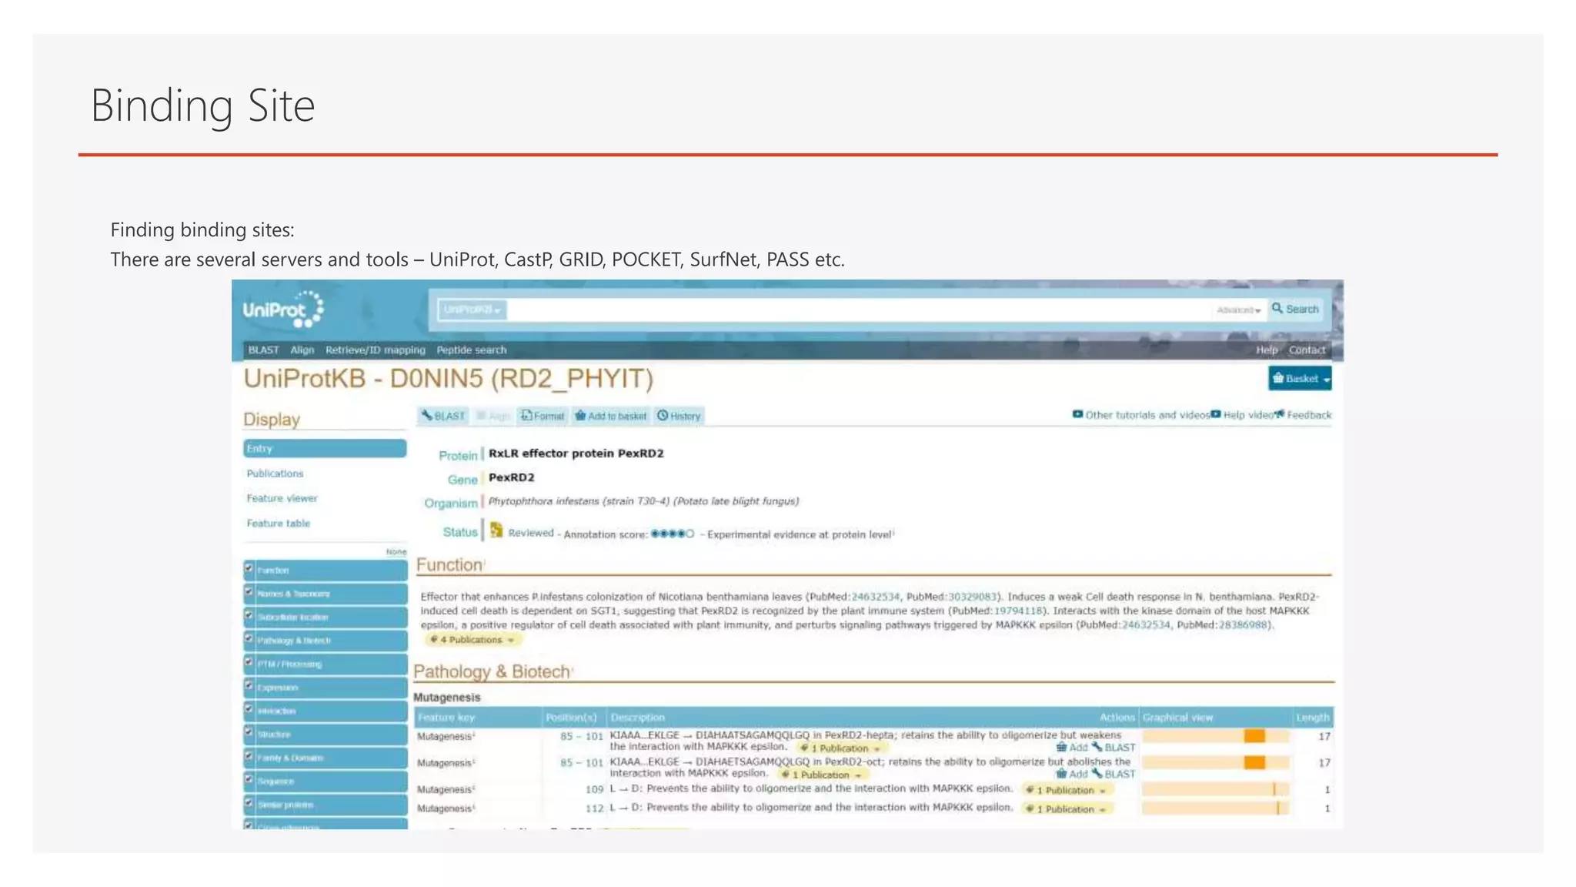The height and width of the screenshot is (887, 1576).
Task: Toggle the Interaction checkbox
Action: [249, 709]
